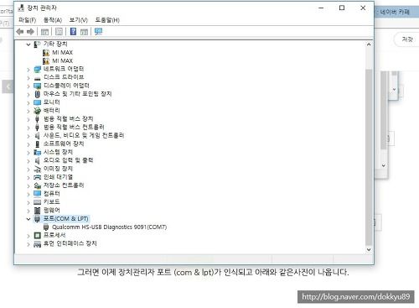The image size is (419, 308).
Task: Click the 펌웨어 firmware chip icon
Action: [37, 211]
